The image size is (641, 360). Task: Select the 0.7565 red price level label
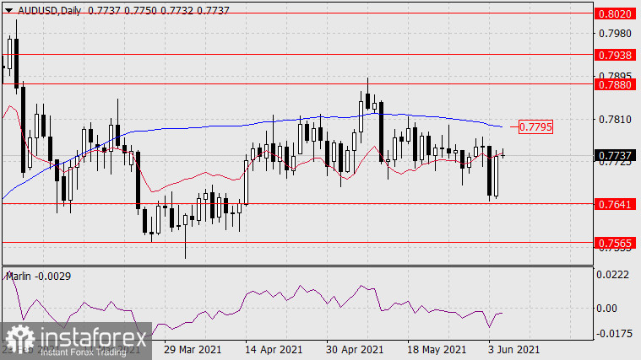click(616, 244)
